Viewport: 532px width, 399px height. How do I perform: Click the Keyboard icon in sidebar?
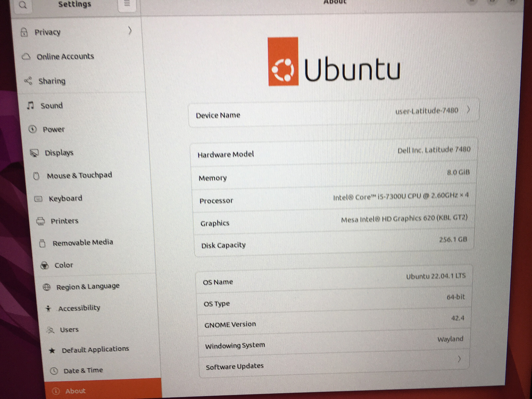[x=39, y=199]
